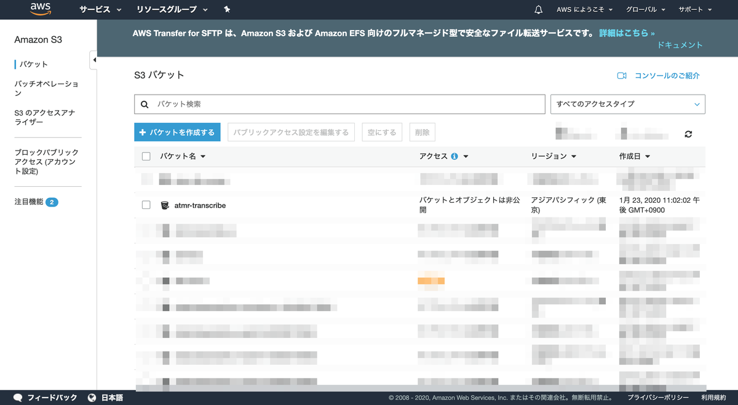738x405 pixels.
Task: Sort by アクセス column arrow
Action: pyautogui.click(x=466, y=157)
